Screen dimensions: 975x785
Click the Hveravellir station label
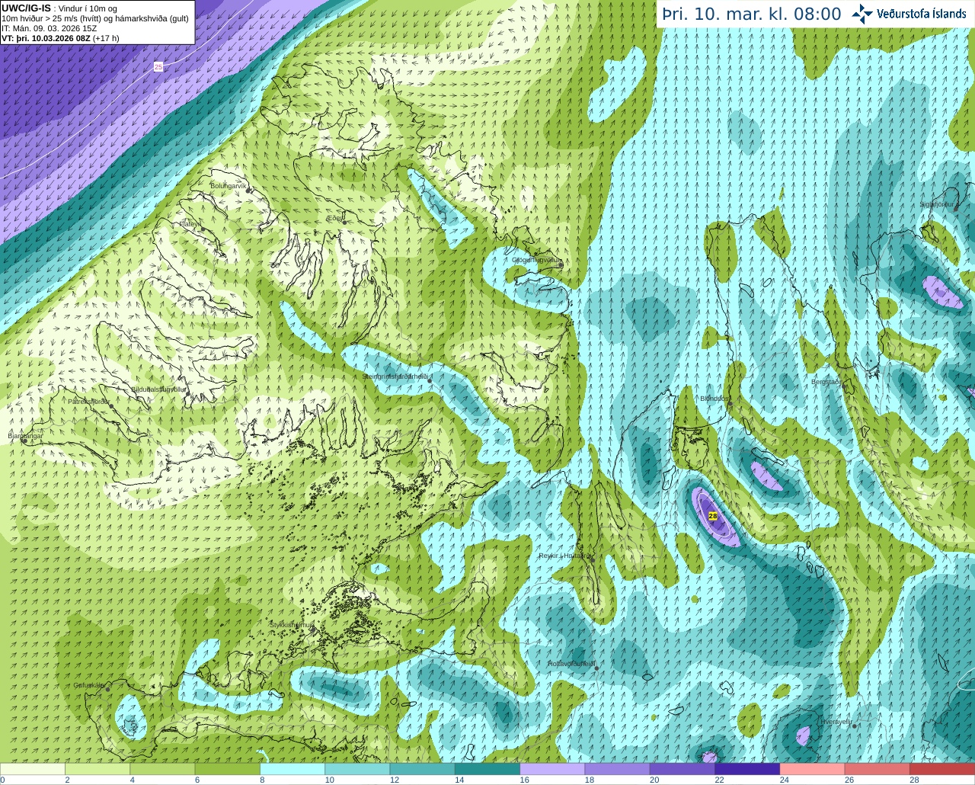pos(836,722)
